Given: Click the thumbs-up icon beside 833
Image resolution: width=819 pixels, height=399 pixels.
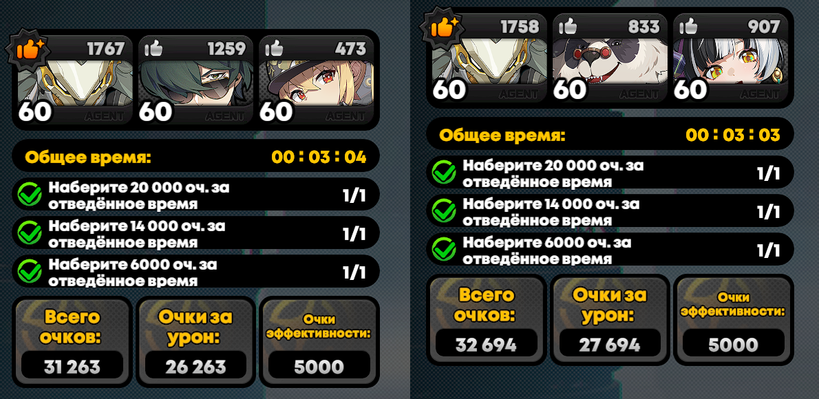Looking at the screenshot, I should pos(566,27).
